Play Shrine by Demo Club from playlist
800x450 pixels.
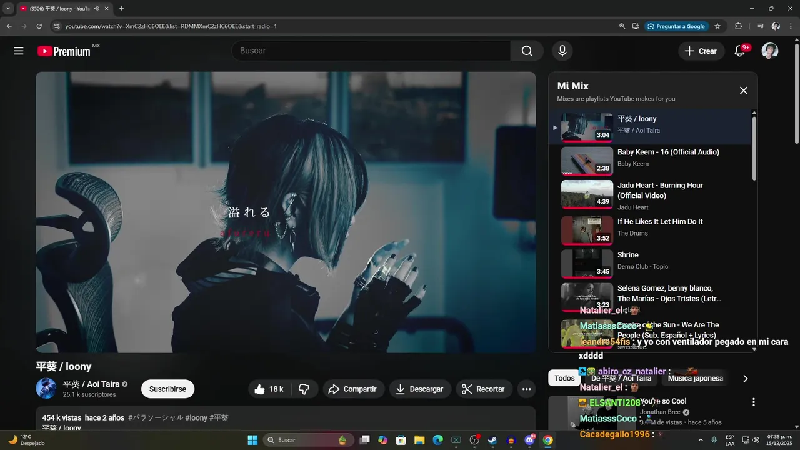650,264
